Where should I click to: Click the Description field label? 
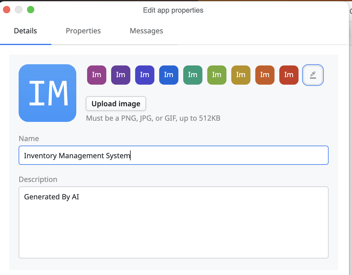click(38, 179)
